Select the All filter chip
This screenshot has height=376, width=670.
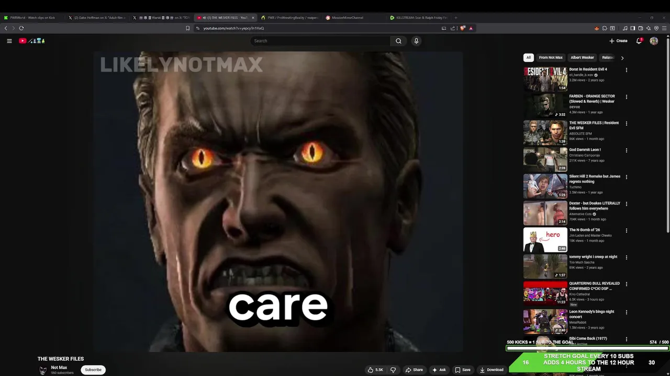[529, 57]
